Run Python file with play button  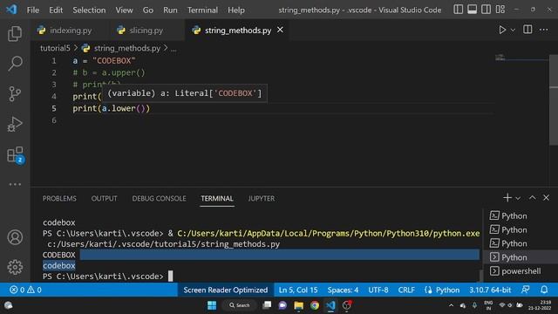tap(502, 30)
